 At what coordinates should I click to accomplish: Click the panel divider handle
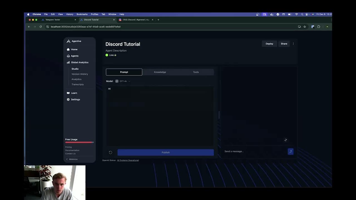tap(219, 115)
